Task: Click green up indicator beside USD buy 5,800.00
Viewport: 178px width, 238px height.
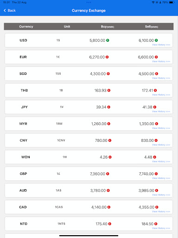Action: (x=108, y=40)
